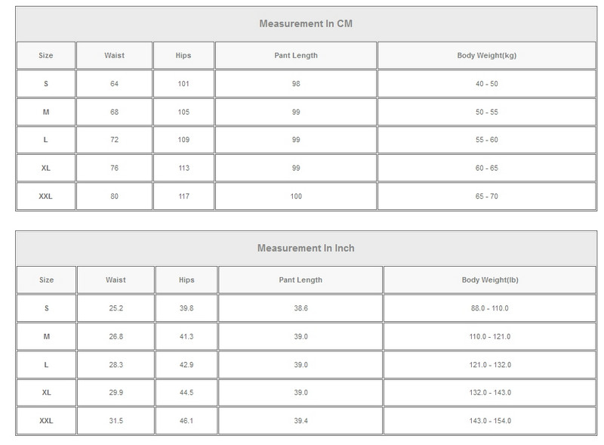Click the "Measurement In CM" table title

[x=306, y=23]
